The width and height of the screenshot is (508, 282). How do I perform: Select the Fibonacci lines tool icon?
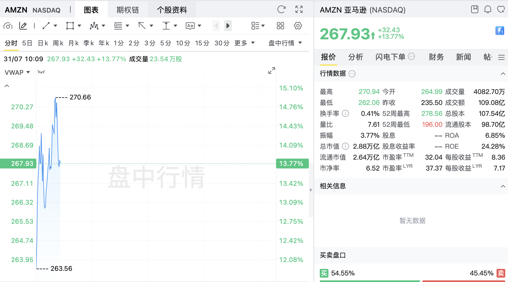point(118,26)
